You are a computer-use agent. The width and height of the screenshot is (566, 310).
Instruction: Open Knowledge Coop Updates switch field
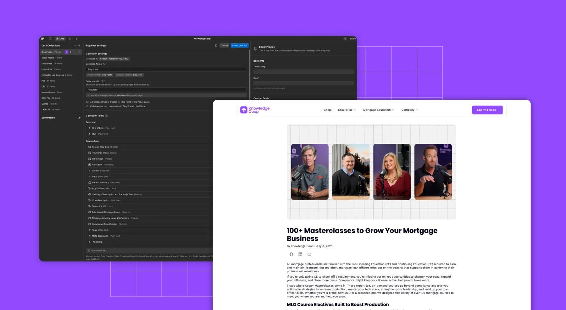click(x=149, y=224)
